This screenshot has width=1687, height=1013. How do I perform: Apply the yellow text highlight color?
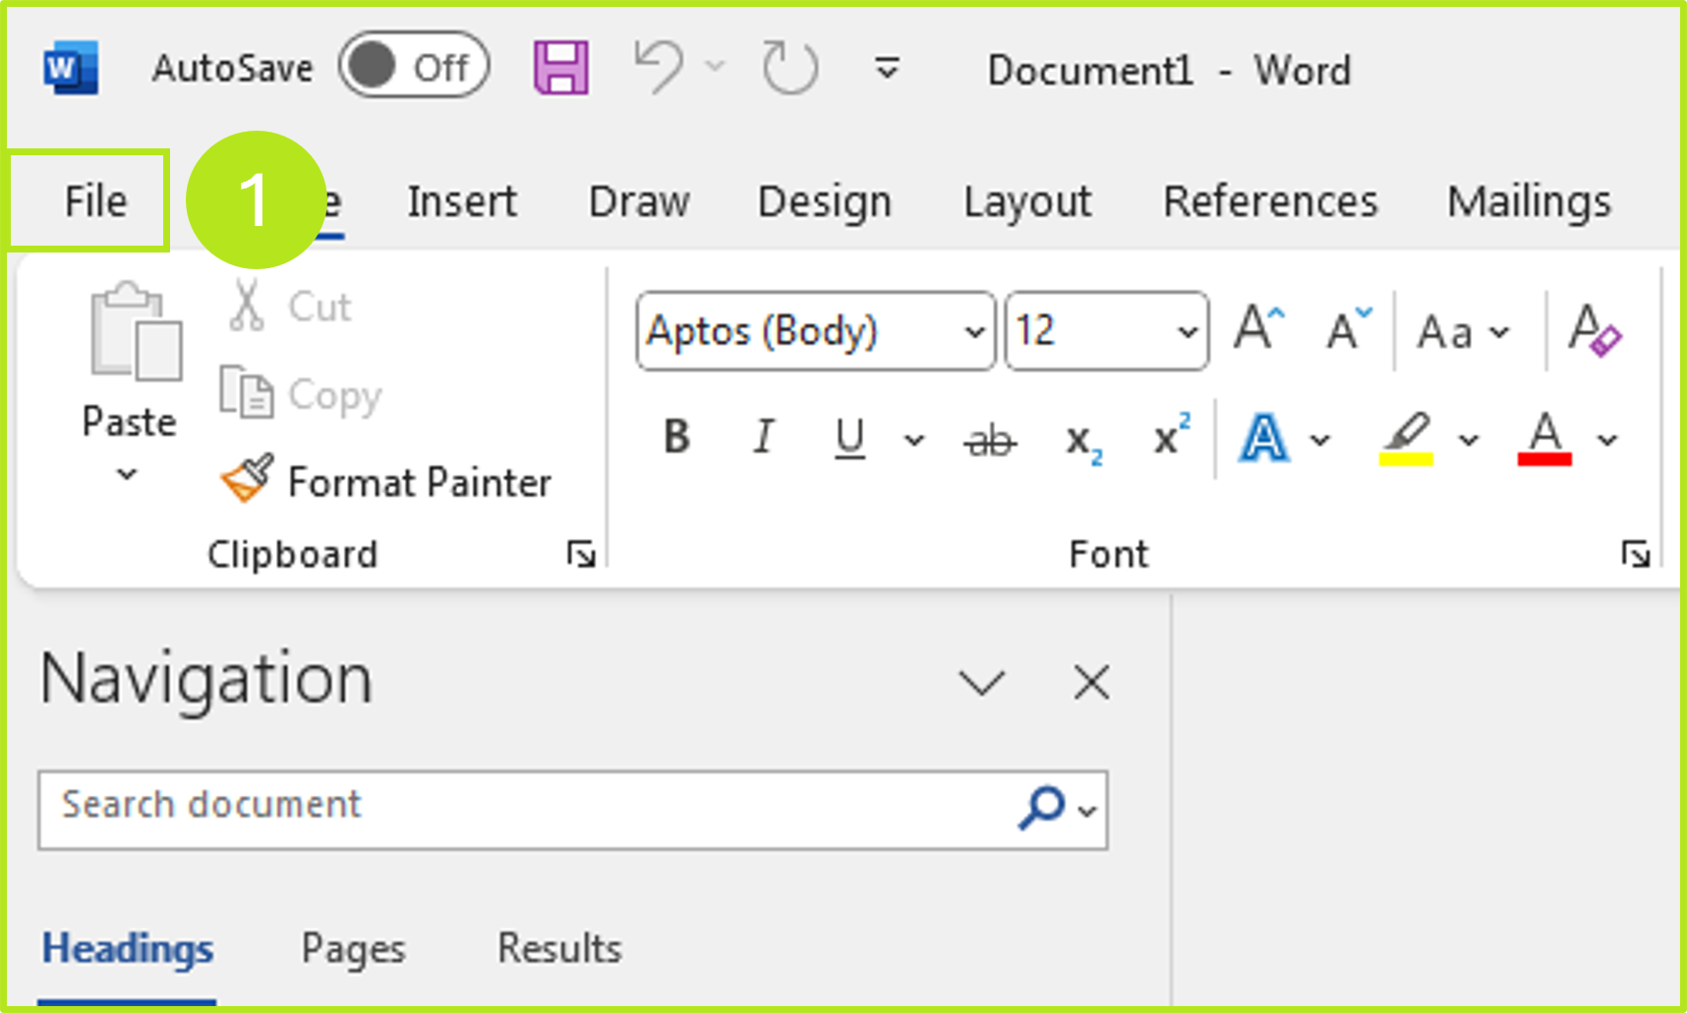(1406, 438)
